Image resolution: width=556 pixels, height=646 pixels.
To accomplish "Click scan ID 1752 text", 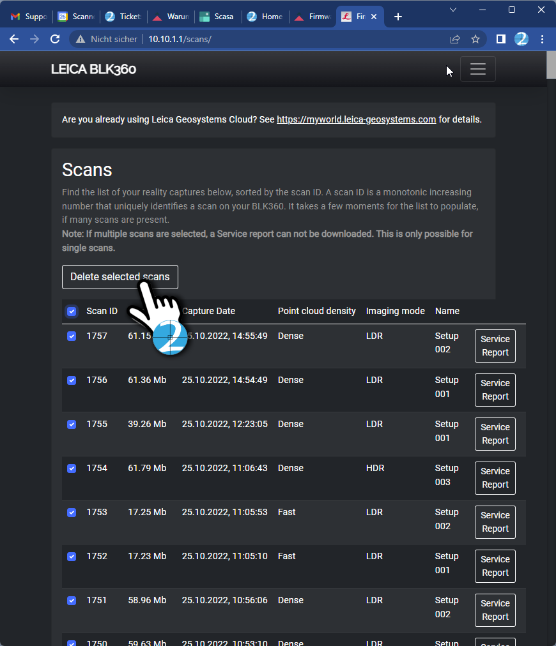I will click(x=97, y=556).
